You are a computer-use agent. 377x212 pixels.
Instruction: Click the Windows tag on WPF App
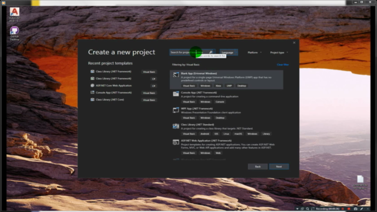[x=205, y=118]
